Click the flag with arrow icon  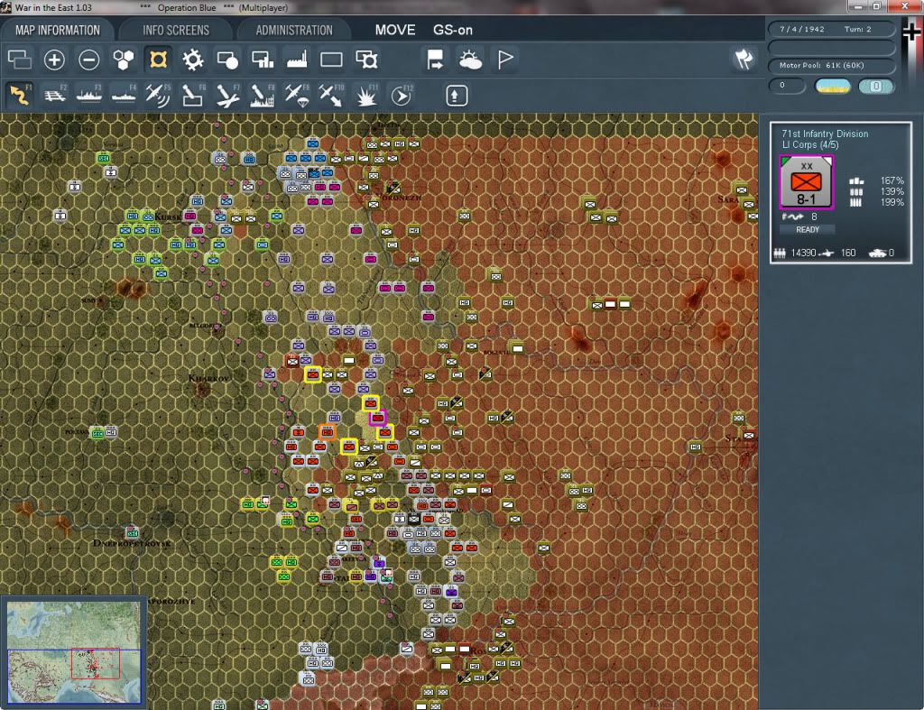click(436, 60)
